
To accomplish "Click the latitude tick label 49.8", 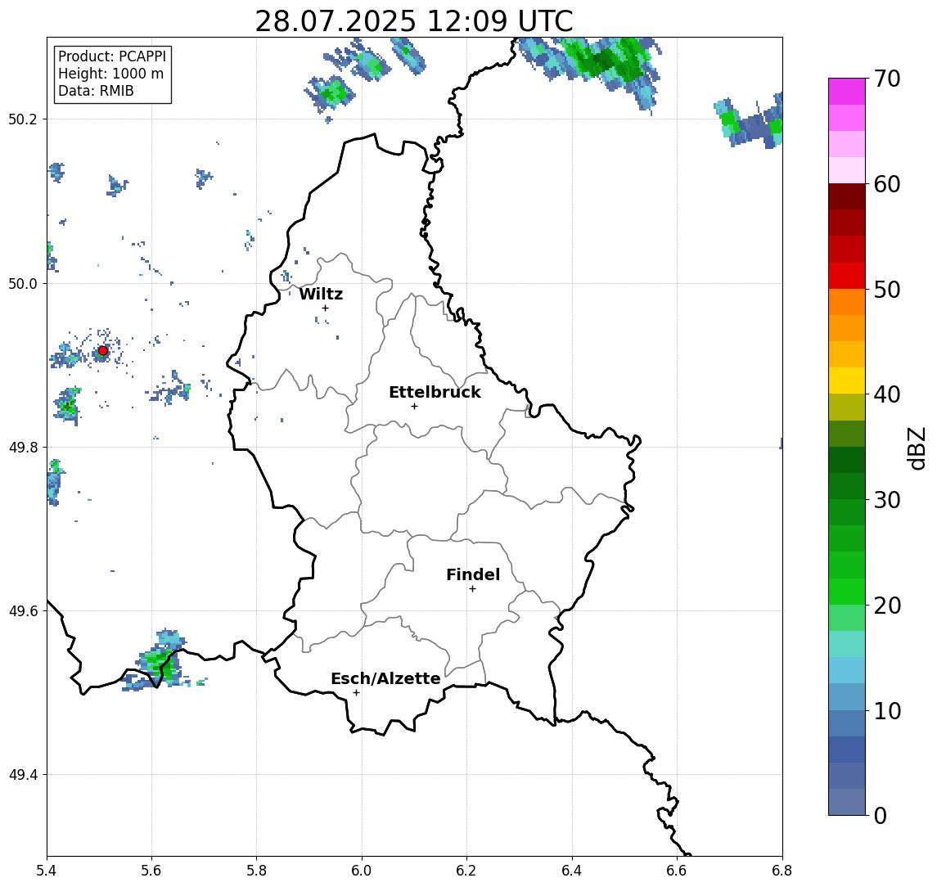I will click(x=23, y=447).
